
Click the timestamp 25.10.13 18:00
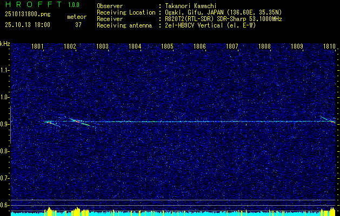coord(28,25)
